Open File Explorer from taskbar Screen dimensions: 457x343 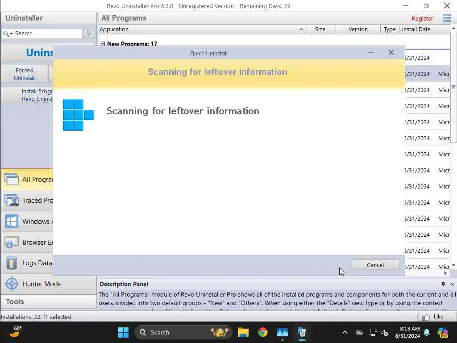pyautogui.click(x=243, y=332)
